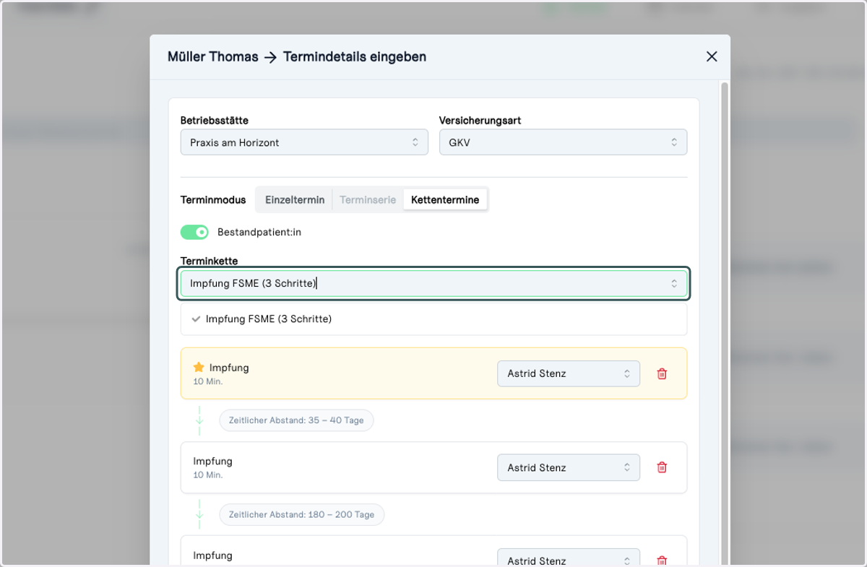The width and height of the screenshot is (867, 567).
Task: Click the green arrow above third Impfung step
Action: (x=199, y=514)
